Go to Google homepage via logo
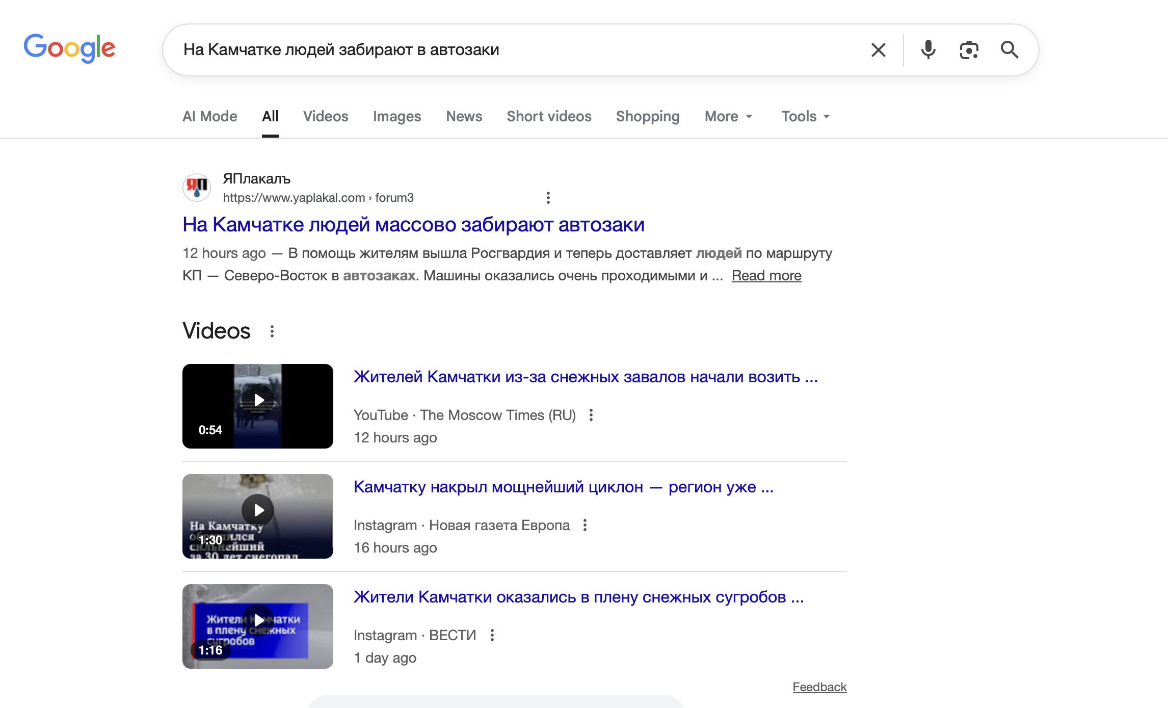This screenshot has width=1168, height=708. tap(70, 48)
